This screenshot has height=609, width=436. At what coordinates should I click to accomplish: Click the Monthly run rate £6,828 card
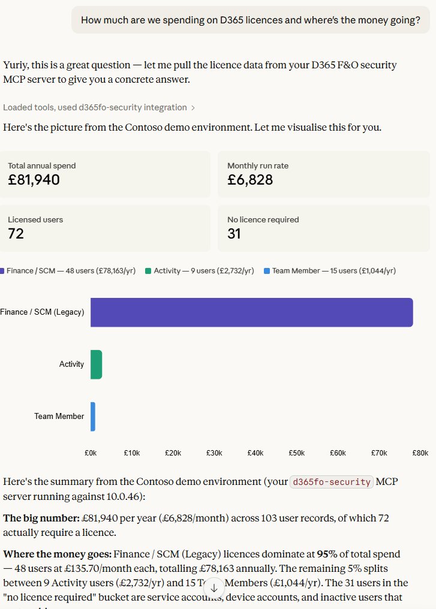click(323, 174)
